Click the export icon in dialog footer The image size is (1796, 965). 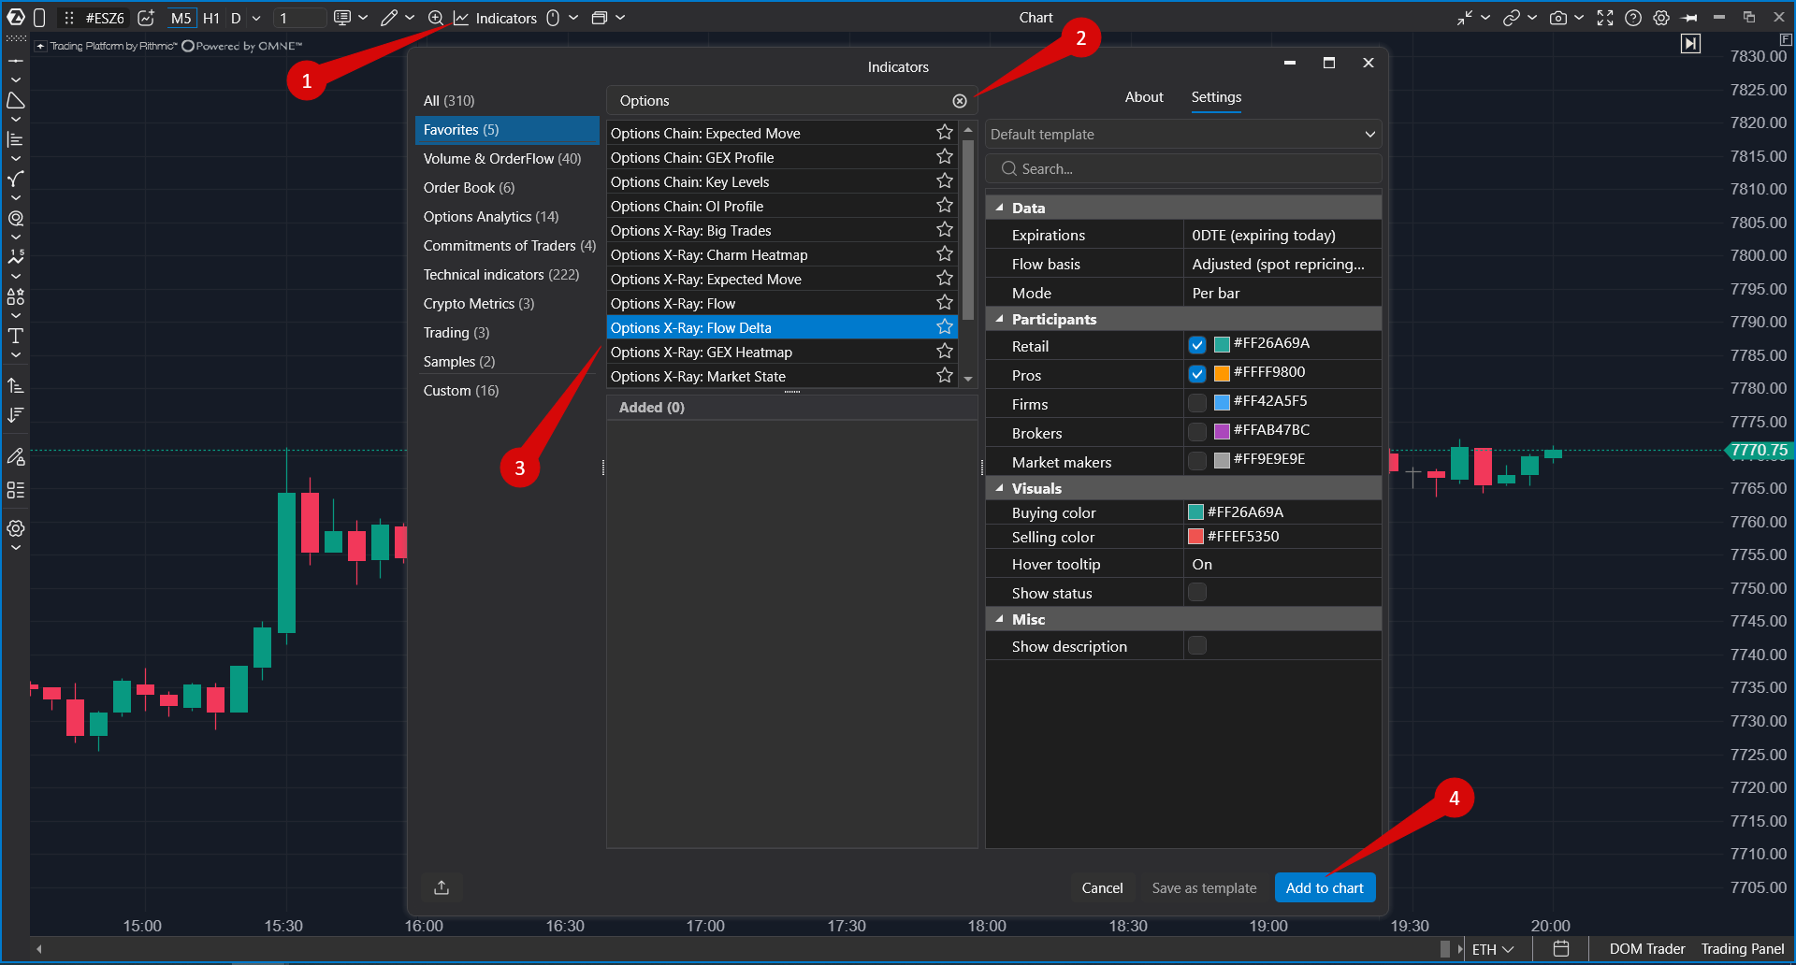click(x=442, y=887)
